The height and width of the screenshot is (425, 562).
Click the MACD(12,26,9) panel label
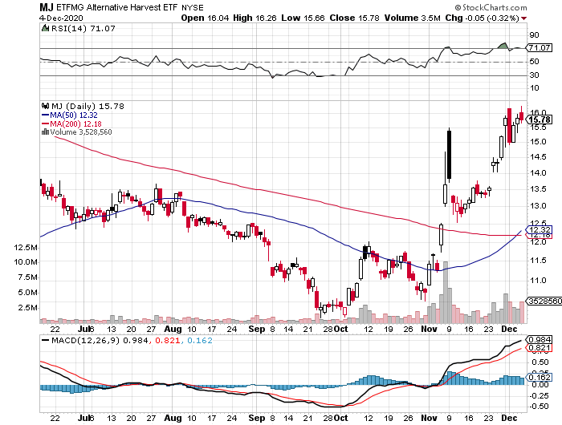click(85, 341)
